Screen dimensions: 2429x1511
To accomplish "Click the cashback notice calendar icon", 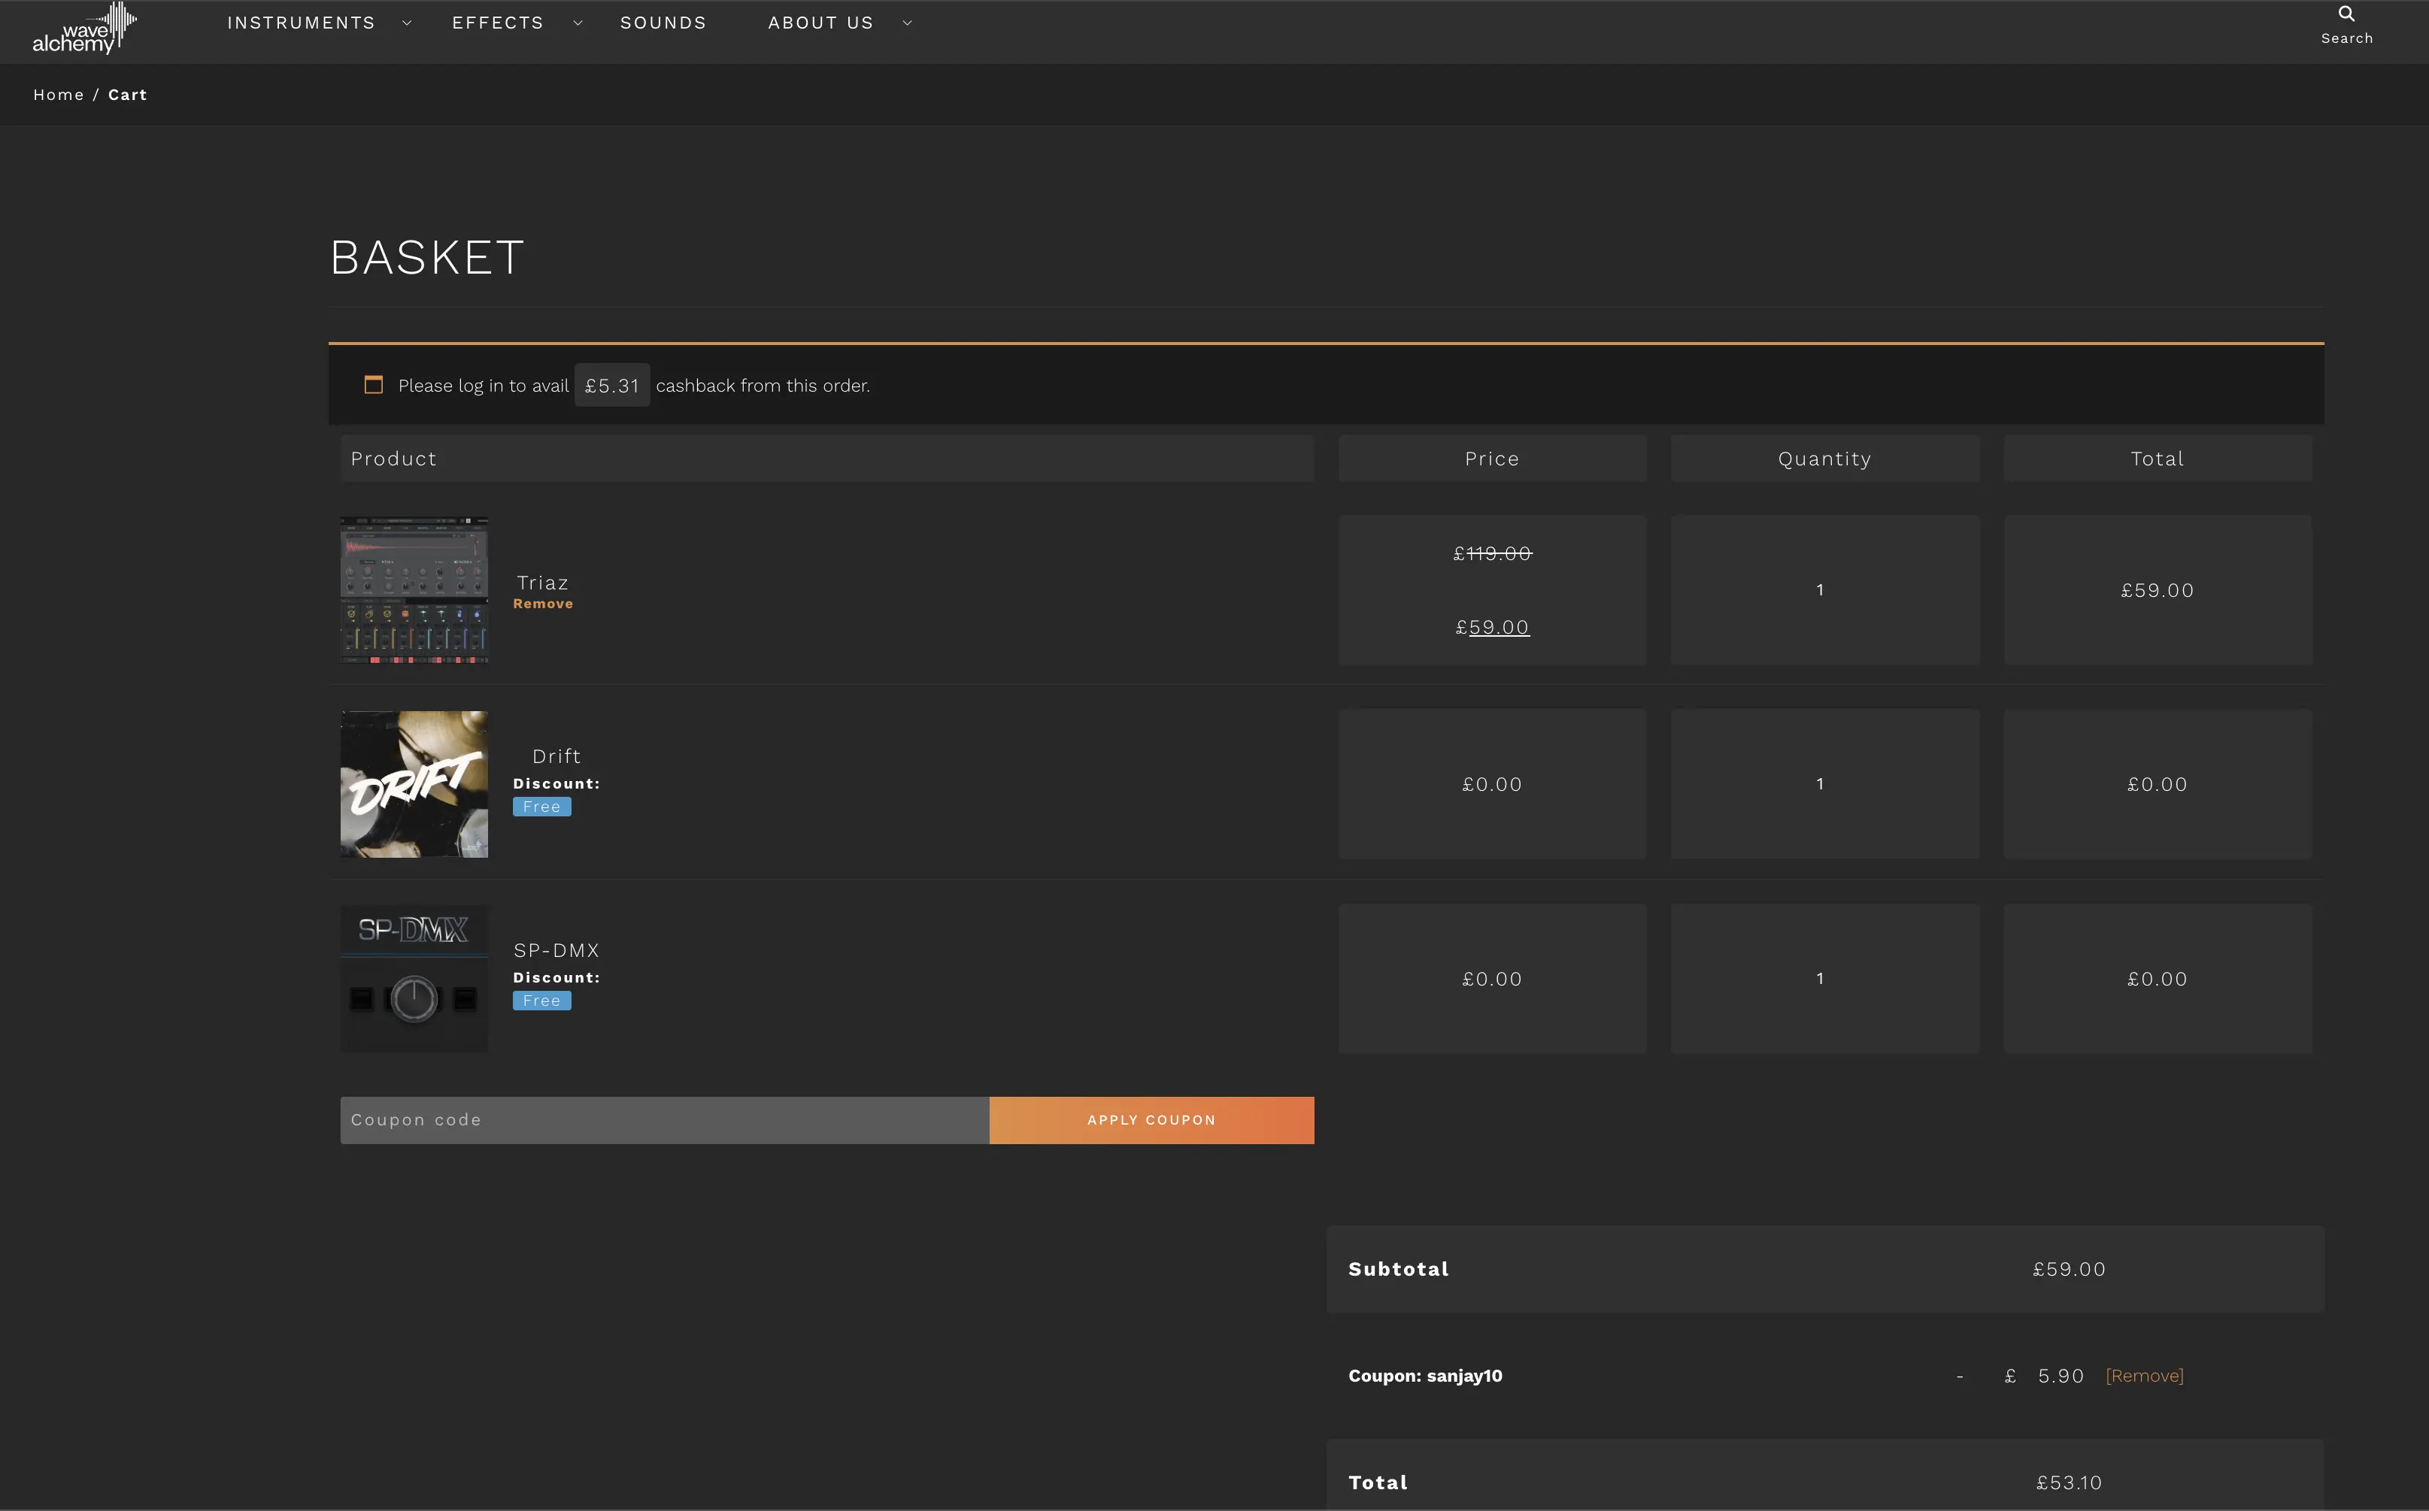I will coord(373,385).
